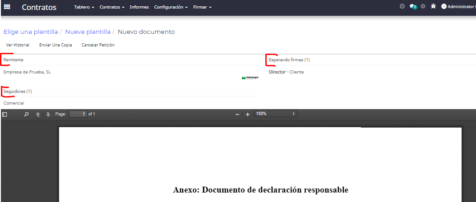Image resolution: width=476 pixels, height=202 pixels.
Task: Expand the Contratos menu
Action: [112, 7]
